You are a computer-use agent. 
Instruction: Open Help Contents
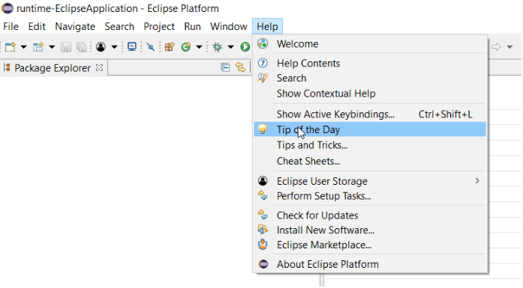click(370, 63)
